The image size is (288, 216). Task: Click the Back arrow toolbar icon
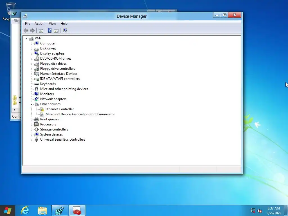(26, 30)
